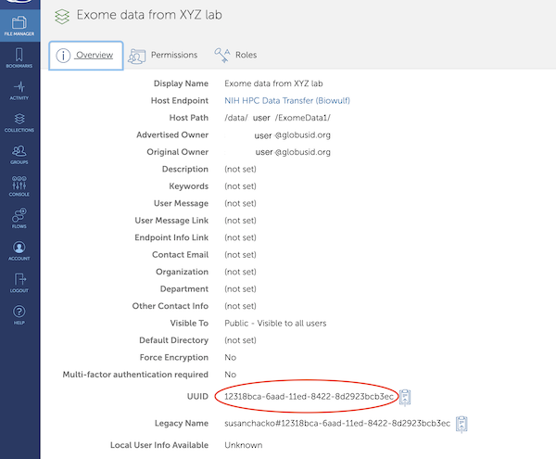
Task: View the Activity page icon
Action: coord(19,91)
